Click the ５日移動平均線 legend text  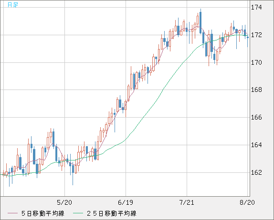tap(43, 213)
